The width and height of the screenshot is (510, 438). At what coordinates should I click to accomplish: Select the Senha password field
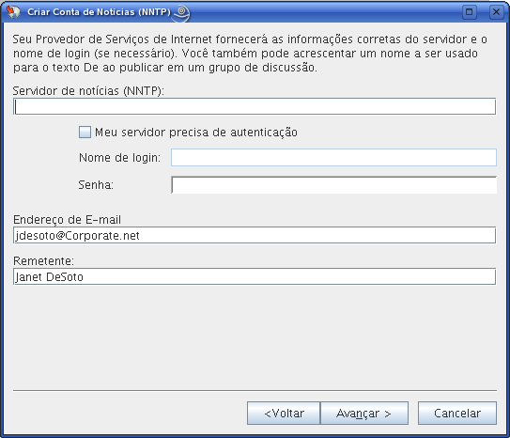click(x=333, y=185)
